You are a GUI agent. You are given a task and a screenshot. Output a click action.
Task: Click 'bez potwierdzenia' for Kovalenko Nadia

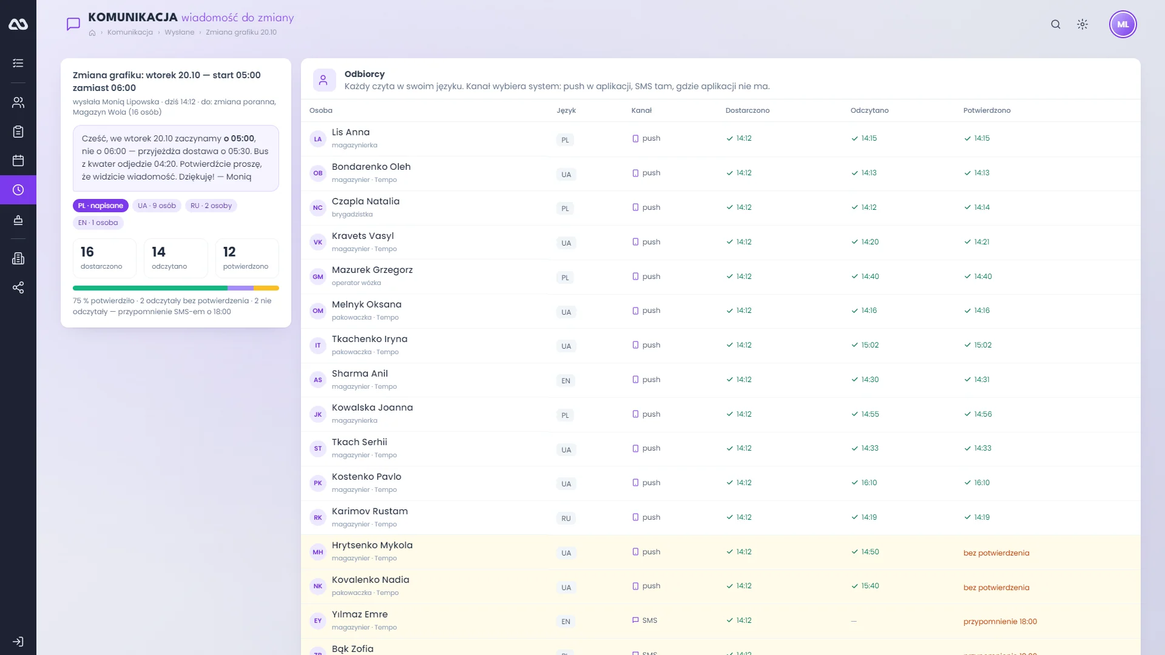pos(996,587)
